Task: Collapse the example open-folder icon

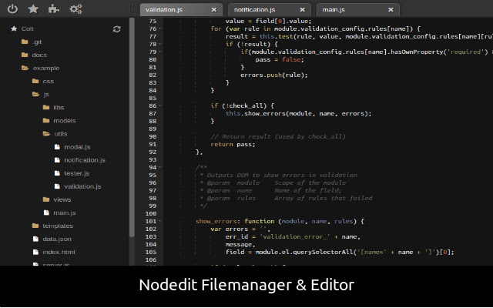Action: click(25, 68)
